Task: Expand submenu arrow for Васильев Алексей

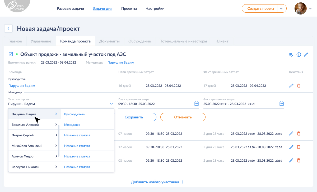Action: (x=56, y=124)
